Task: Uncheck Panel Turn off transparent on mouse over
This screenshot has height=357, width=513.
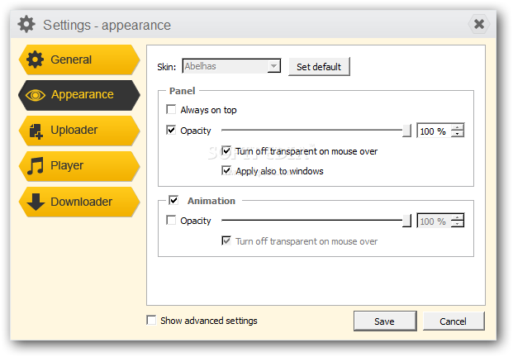Action: tap(226, 150)
